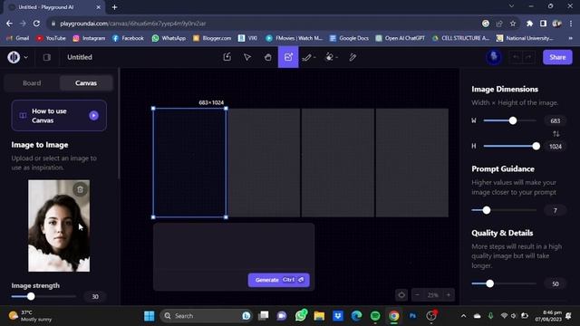Open the Google Docs bookmark
580x326 pixels.
pyautogui.click(x=349, y=38)
